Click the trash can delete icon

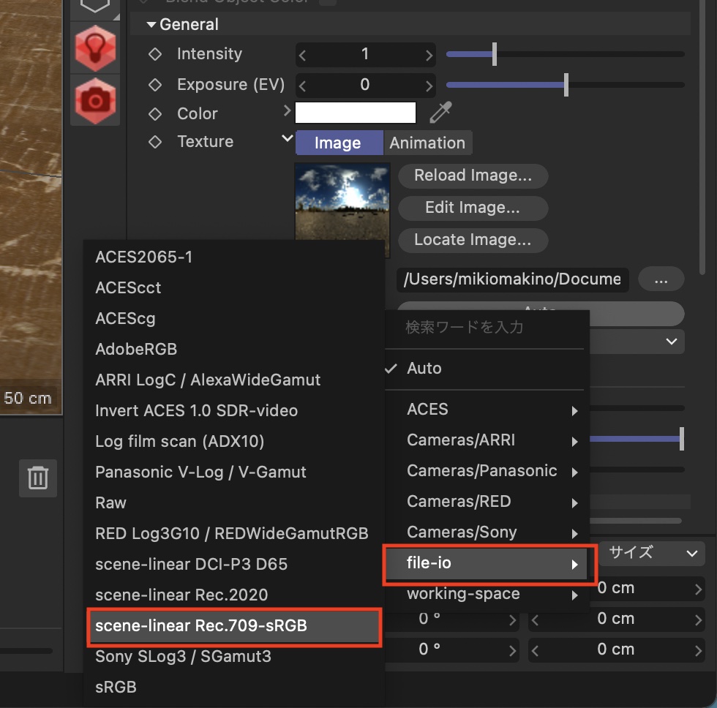point(38,478)
